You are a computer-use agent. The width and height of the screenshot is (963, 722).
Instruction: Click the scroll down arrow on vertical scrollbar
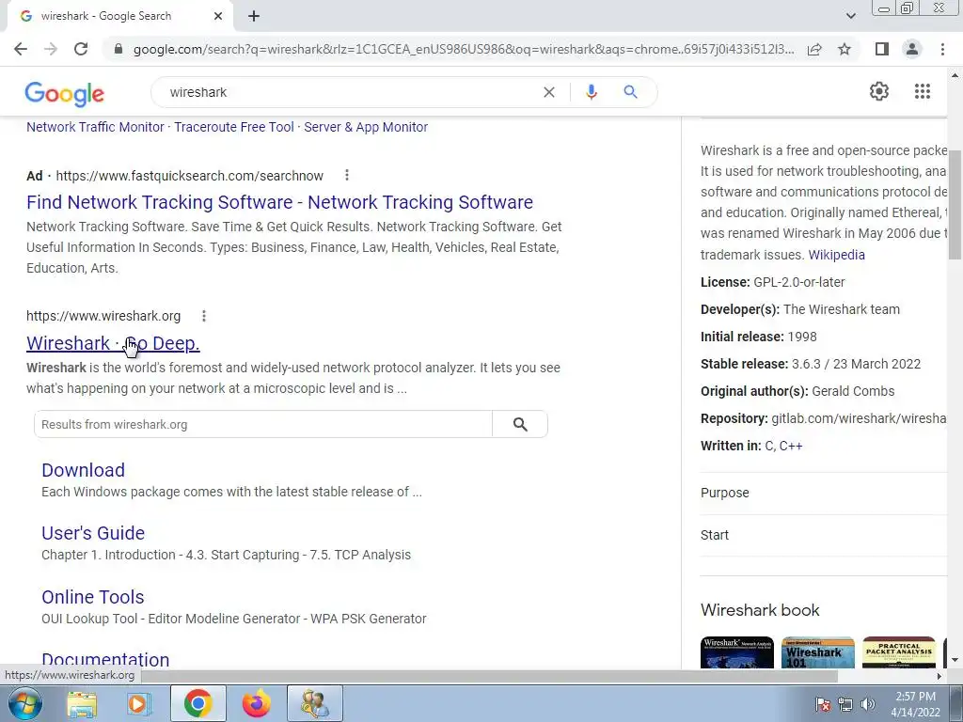pos(955,661)
